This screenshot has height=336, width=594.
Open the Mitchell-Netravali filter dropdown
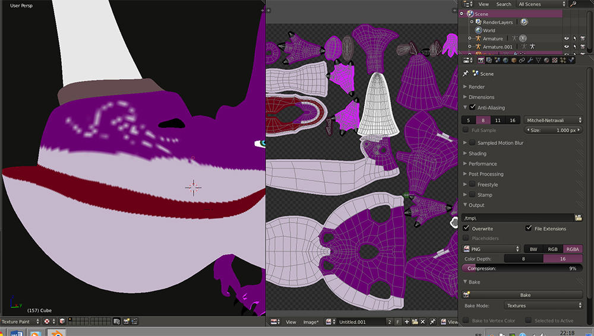click(553, 120)
